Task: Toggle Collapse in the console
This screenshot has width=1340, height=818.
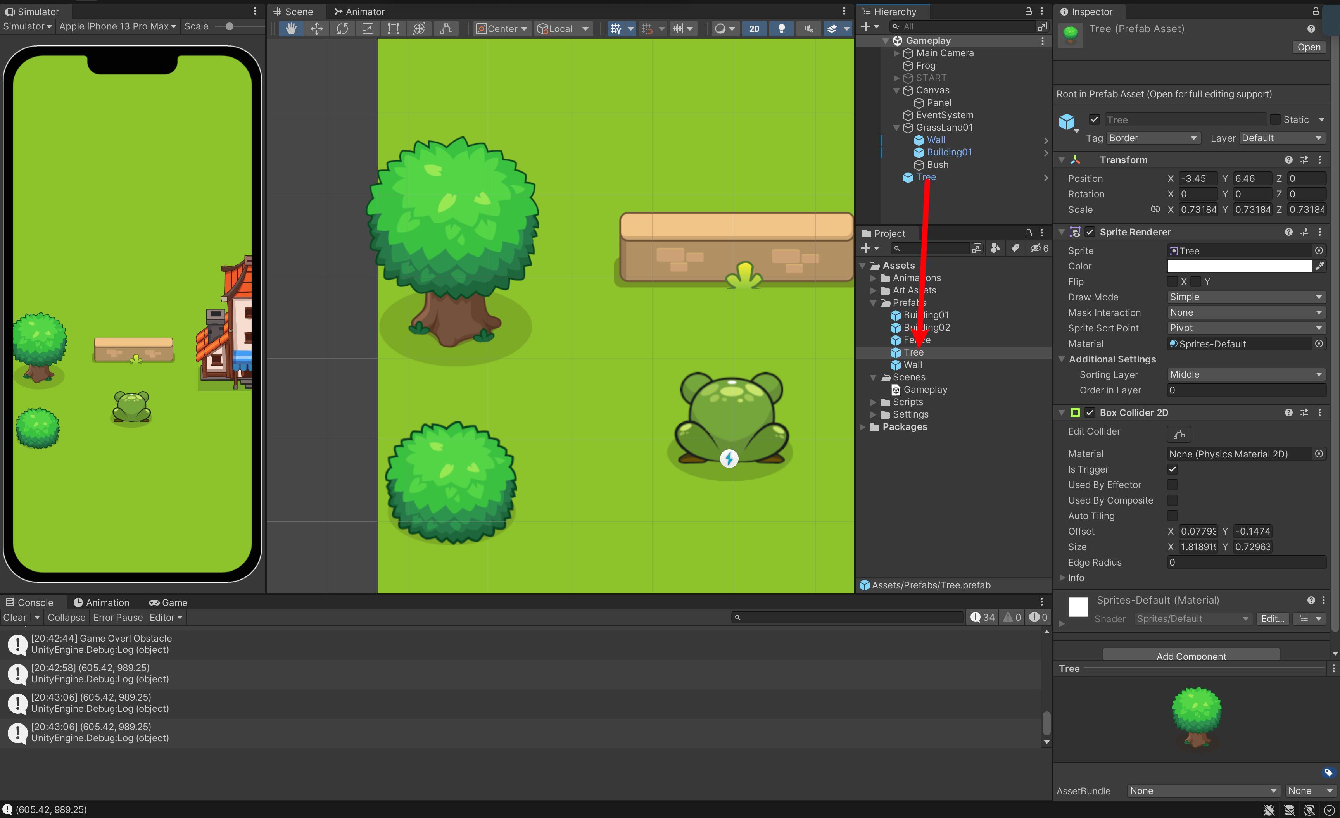Action: [66, 617]
